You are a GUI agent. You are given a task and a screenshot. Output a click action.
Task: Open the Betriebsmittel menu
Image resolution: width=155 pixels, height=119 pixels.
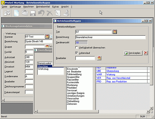pyautogui.click(x=43, y=7)
